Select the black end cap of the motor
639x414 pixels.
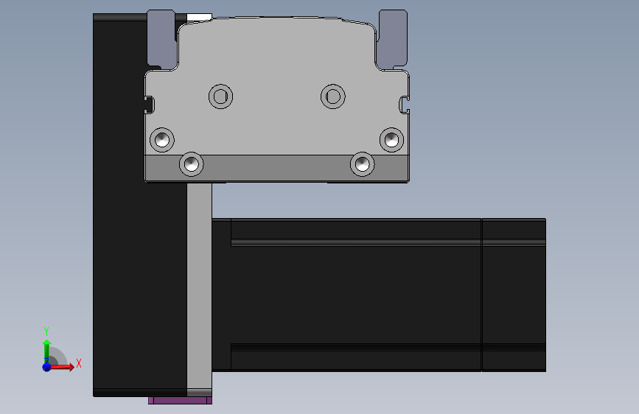(514, 295)
